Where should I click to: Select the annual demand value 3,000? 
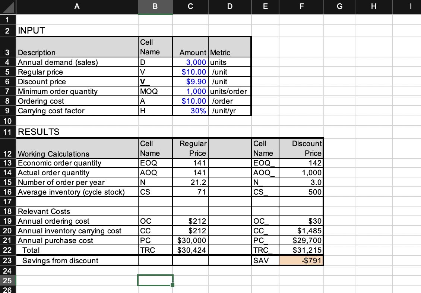[190, 62]
